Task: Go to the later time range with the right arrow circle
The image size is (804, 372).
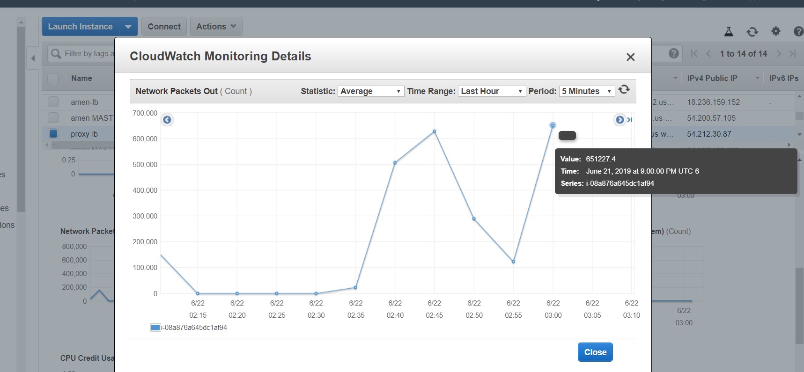Action: [620, 120]
